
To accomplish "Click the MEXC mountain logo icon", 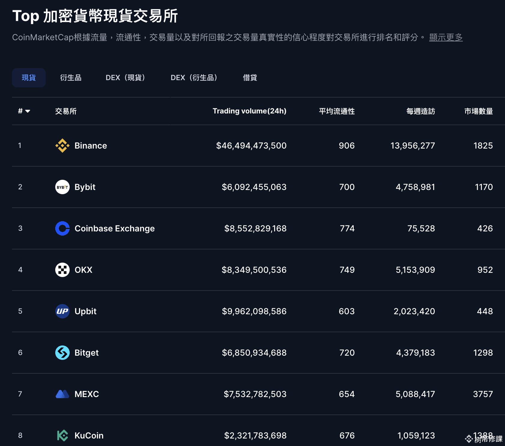I will pos(62,394).
